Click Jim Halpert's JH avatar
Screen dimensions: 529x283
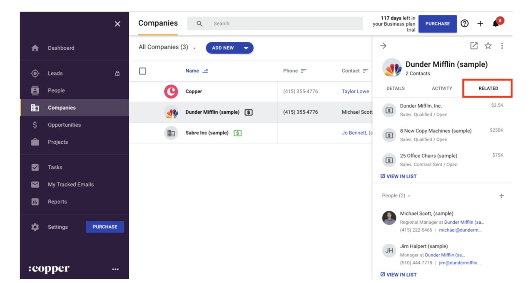389,251
